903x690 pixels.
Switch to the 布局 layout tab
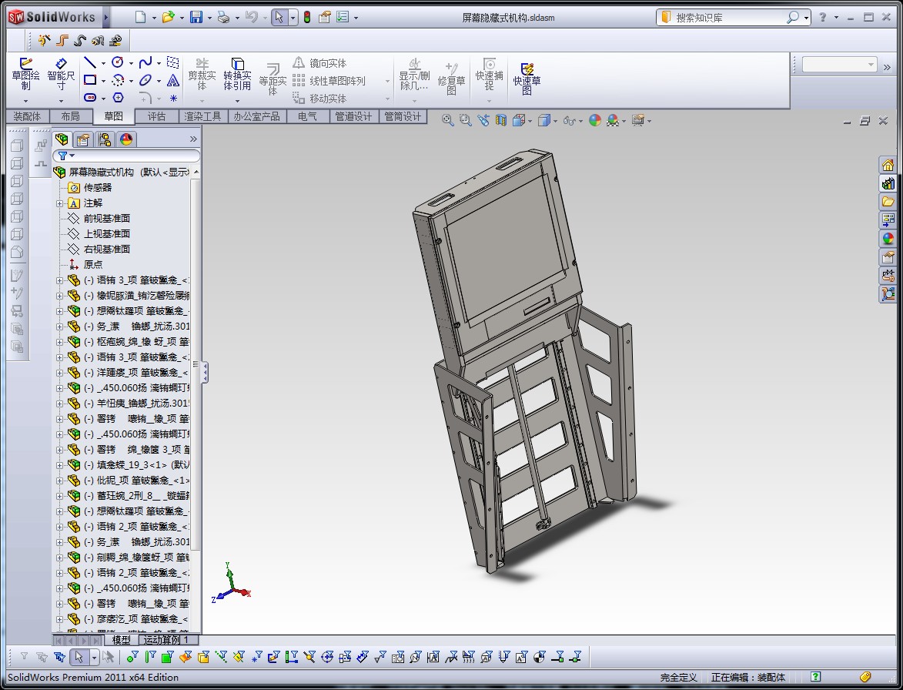(x=70, y=116)
